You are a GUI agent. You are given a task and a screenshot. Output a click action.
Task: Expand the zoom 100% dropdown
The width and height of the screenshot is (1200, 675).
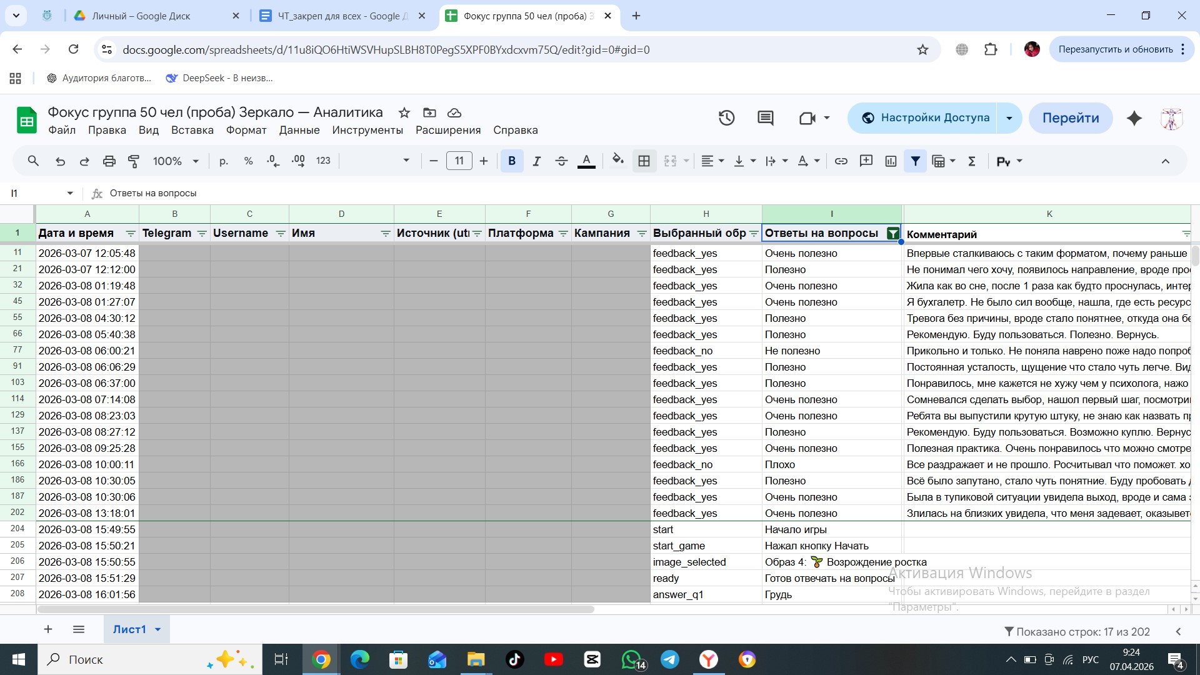pos(176,161)
